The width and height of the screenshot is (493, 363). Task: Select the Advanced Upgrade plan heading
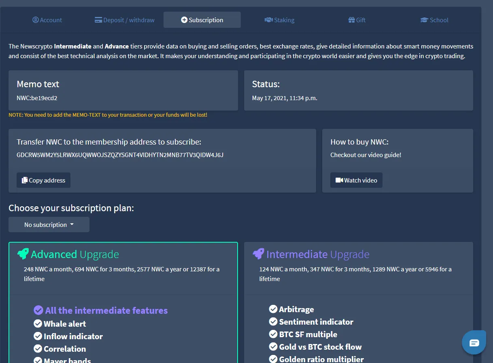pos(75,254)
